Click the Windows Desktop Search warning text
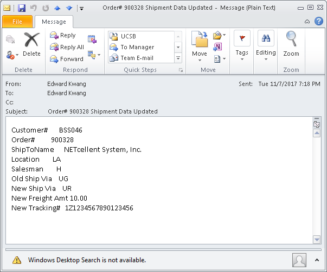The width and height of the screenshot is (327, 272). [x=87, y=260]
